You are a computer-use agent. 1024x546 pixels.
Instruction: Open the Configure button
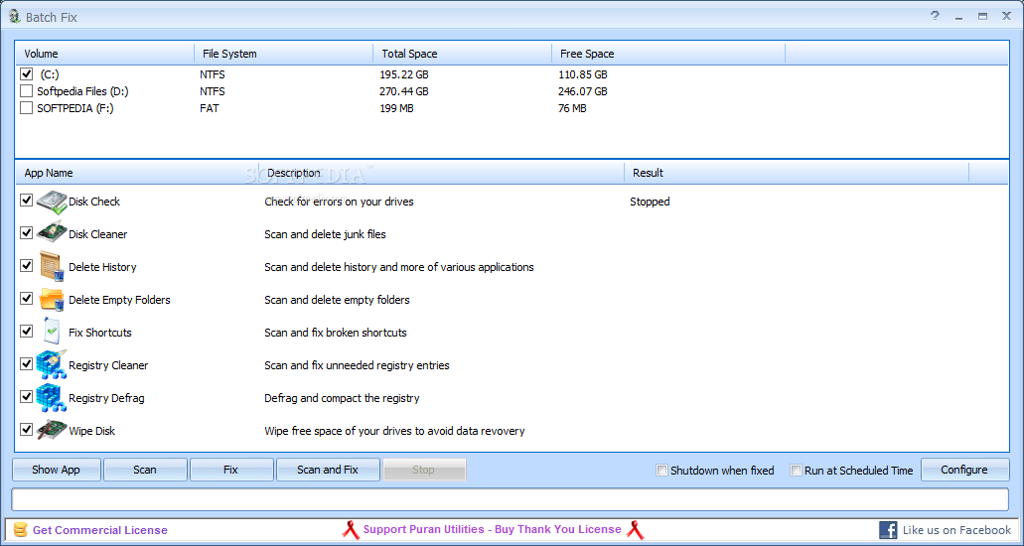click(964, 470)
